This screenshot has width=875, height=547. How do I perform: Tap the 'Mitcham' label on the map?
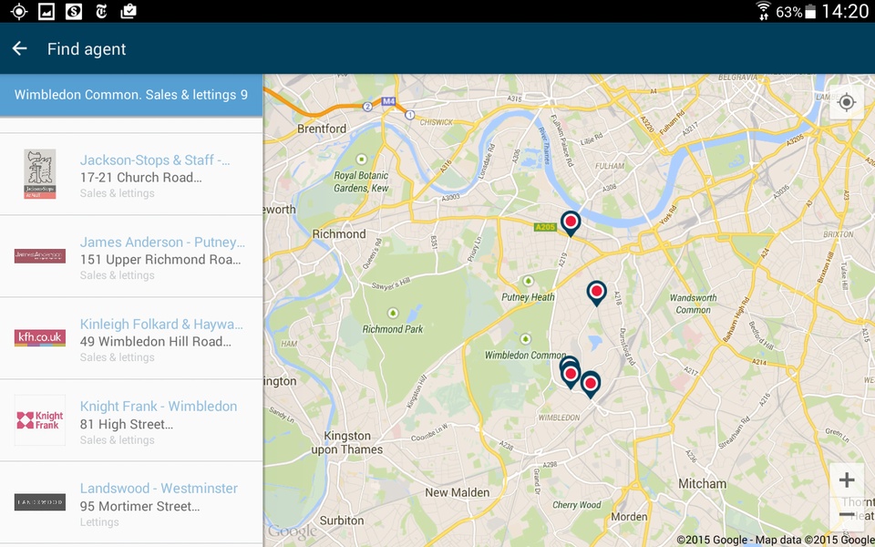tap(703, 484)
